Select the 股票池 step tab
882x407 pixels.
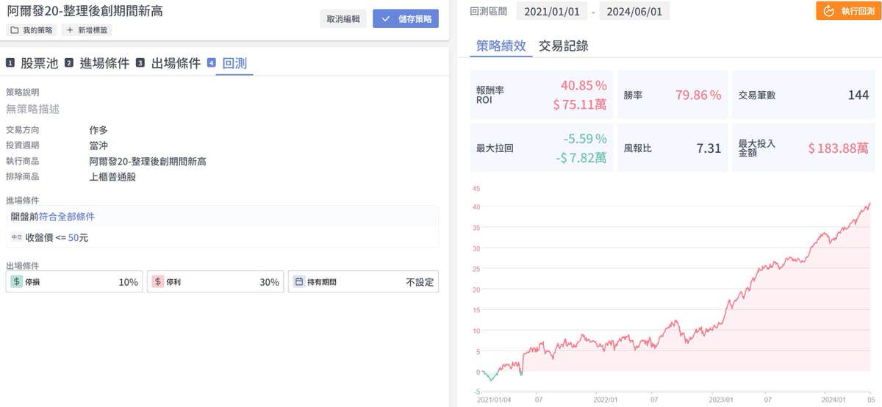click(x=39, y=63)
